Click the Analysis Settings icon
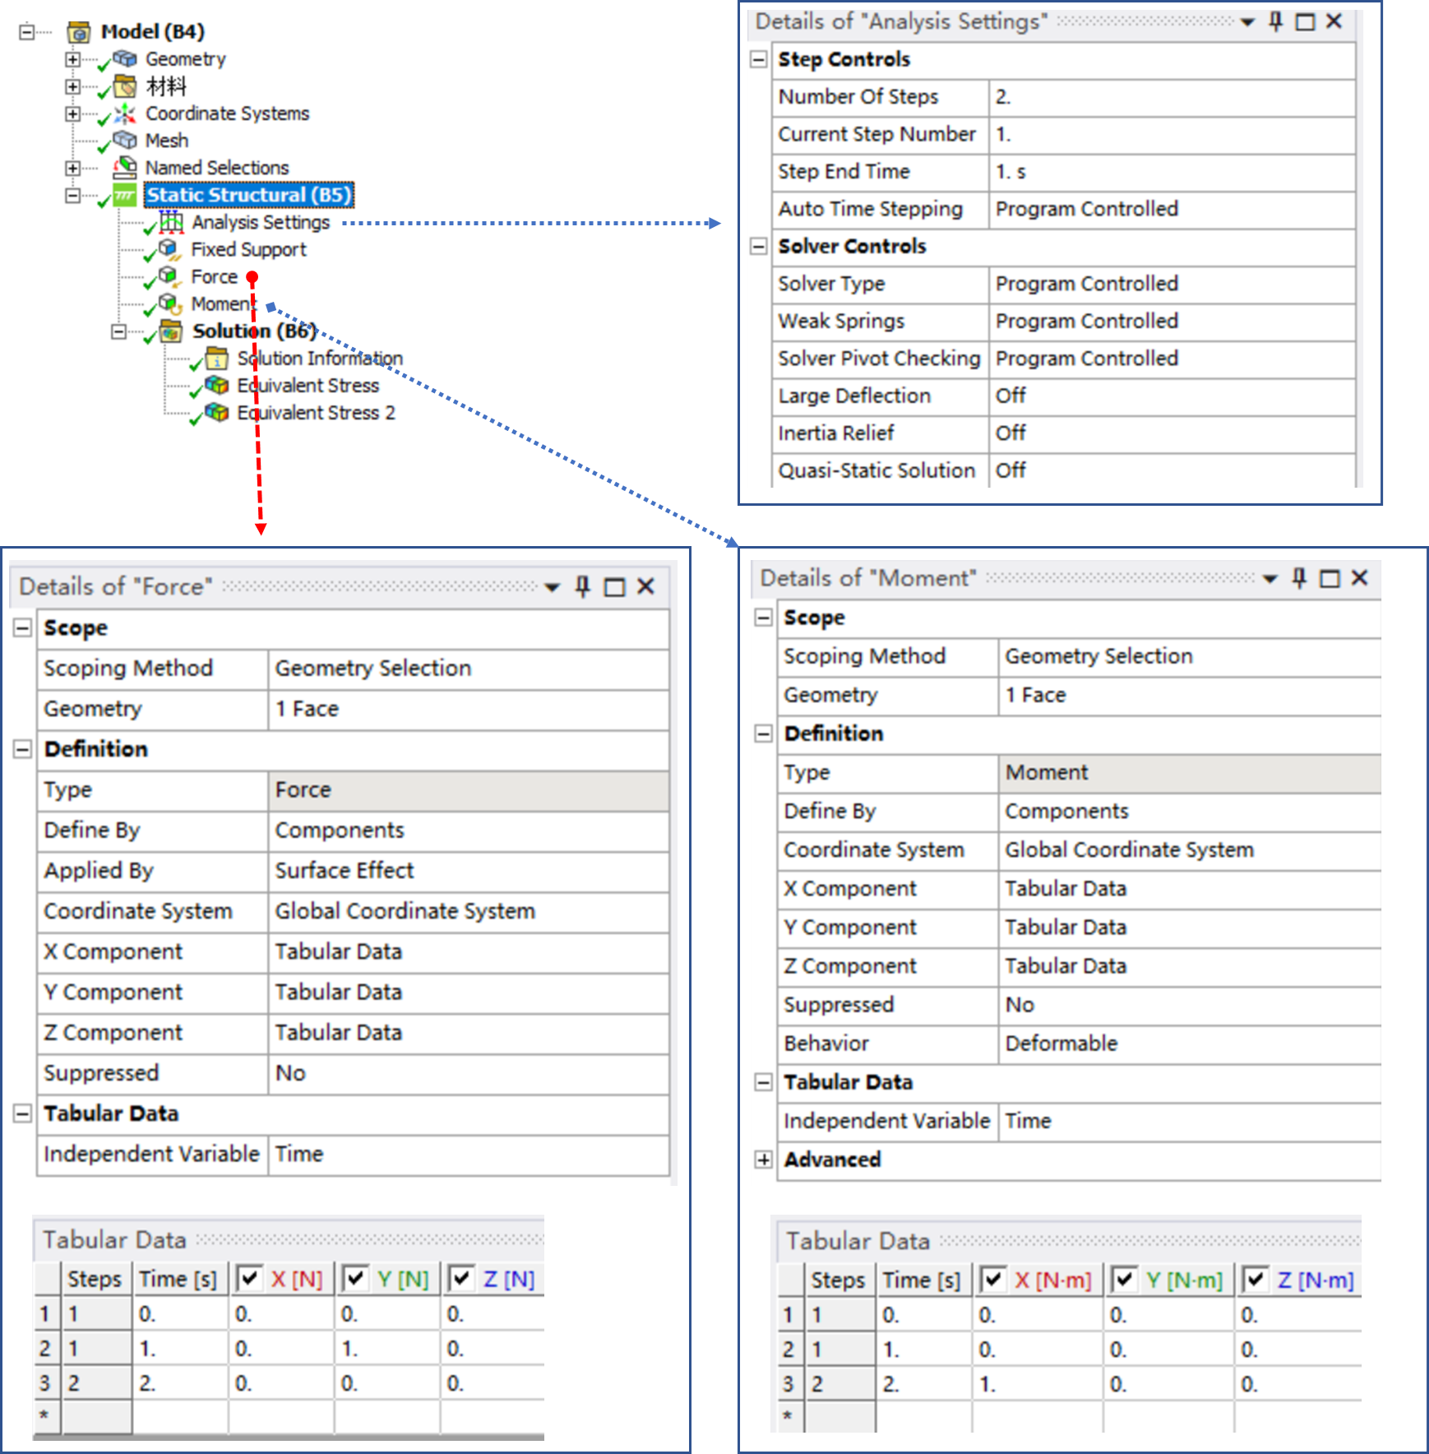 171,222
